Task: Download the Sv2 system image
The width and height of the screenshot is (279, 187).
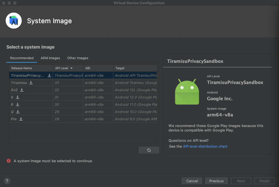Action: tap(22, 90)
